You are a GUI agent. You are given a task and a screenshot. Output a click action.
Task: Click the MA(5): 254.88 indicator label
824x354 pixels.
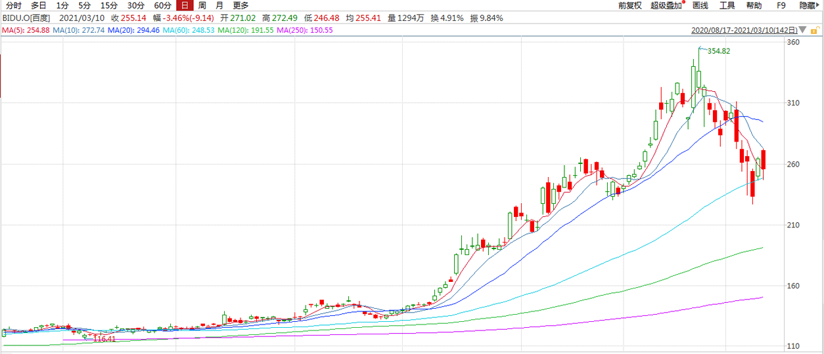click(x=25, y=30)
